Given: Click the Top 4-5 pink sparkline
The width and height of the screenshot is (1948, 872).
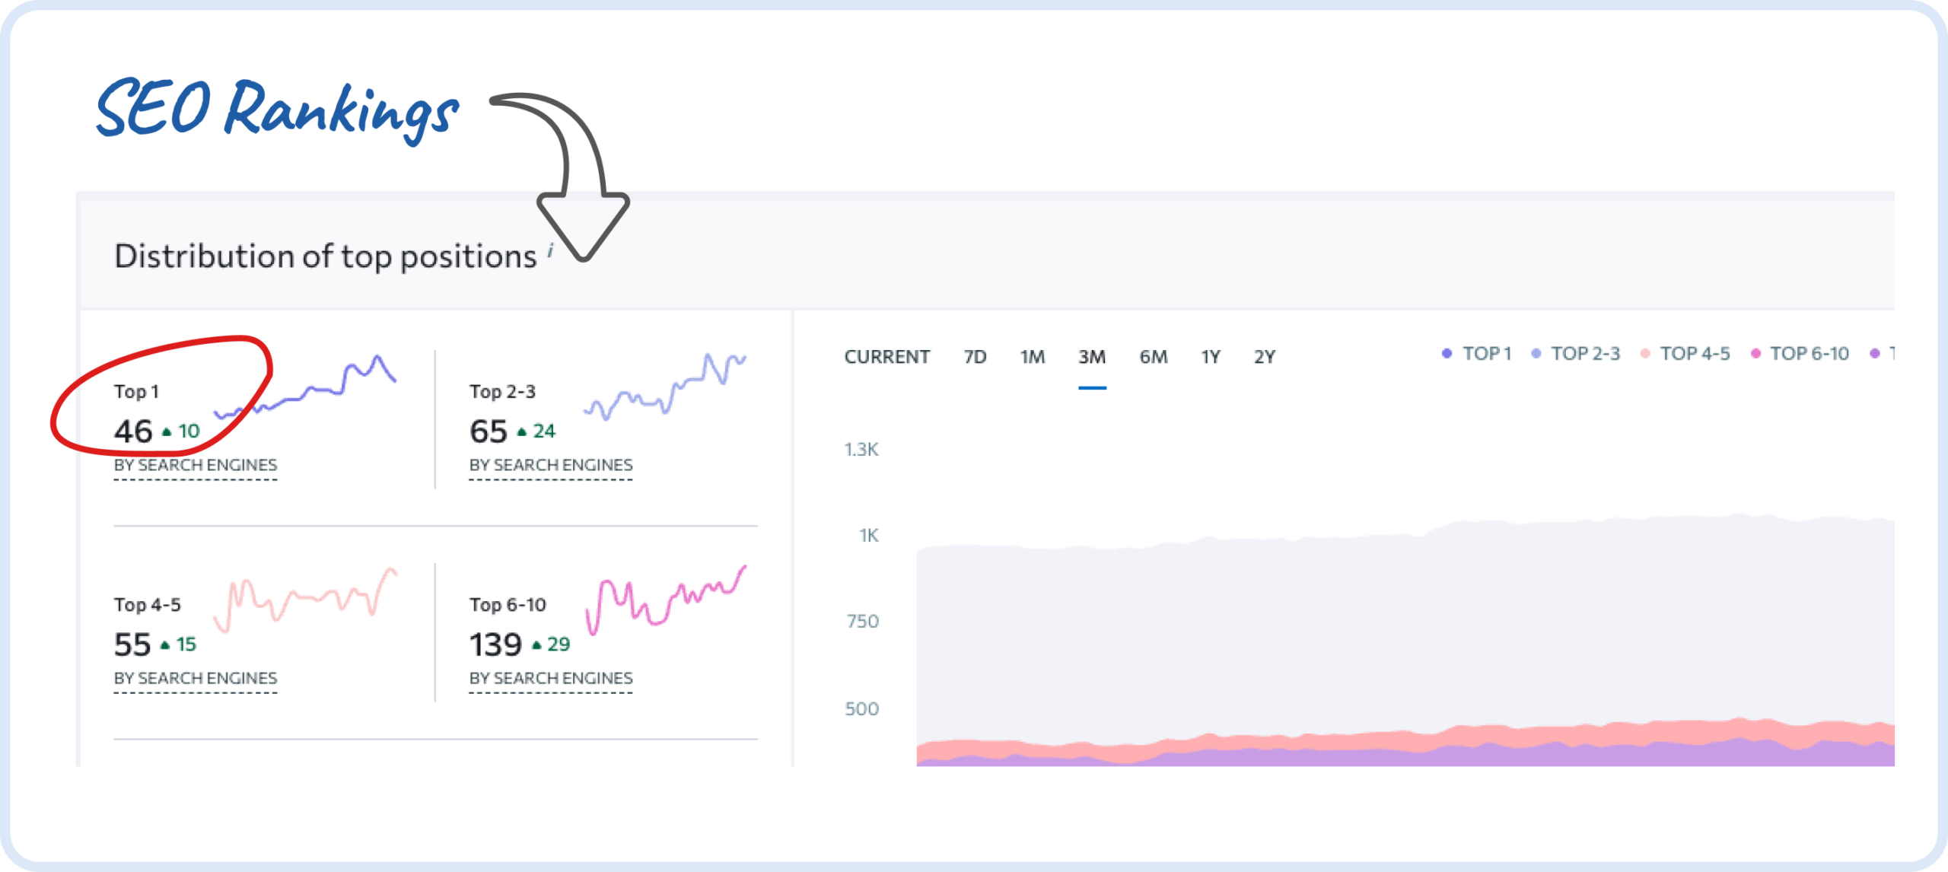Looking at the screenshot, I should point(305,600).
